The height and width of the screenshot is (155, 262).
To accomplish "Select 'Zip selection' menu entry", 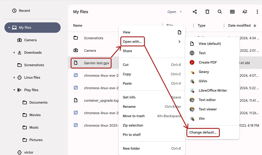I will click(x=133, y=125).
